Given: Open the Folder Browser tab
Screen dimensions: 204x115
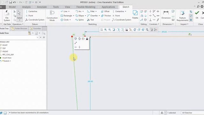Looking at the screenshot, I should [x=19, y=28].
